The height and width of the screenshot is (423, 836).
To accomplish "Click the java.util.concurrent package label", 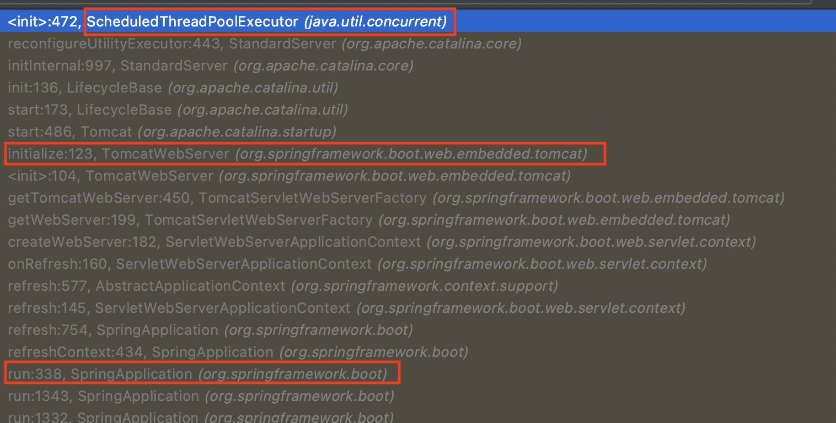I will [x=376, y=22].
